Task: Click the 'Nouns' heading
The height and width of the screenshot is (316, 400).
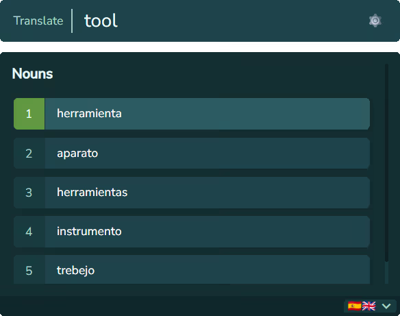Action: pyautogui.click(x=32, y=74)
